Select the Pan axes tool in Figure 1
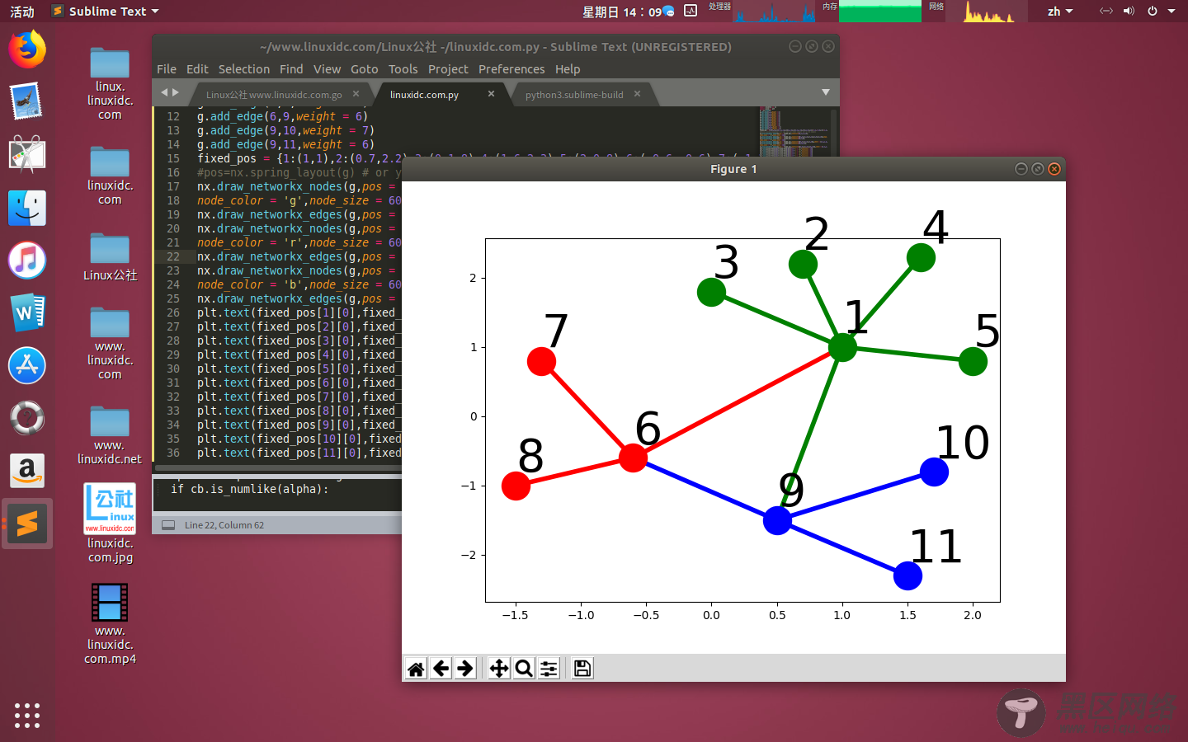Viewport: 1188px width, 742px height. 499,669
